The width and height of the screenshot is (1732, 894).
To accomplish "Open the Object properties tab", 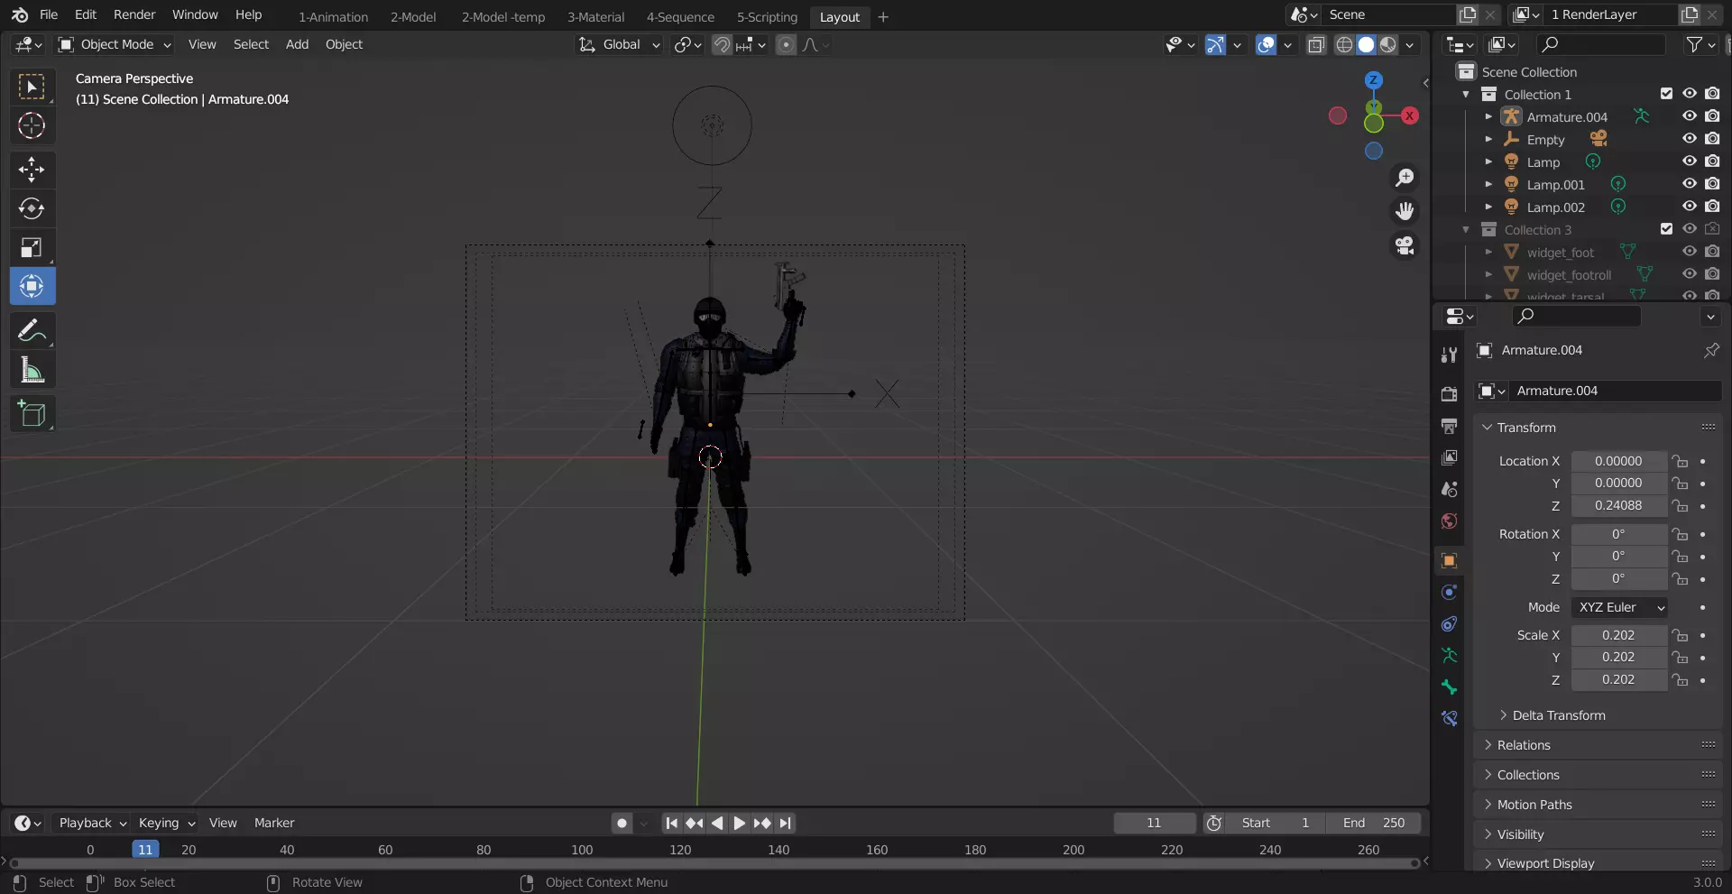I will (1449, 560).
